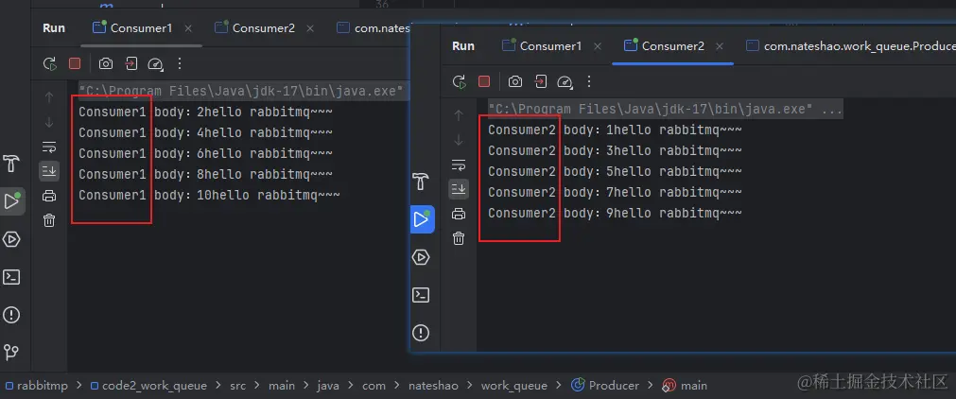This screenshot has width=956, height=399.
Task: Open Terminal tool window left sidebar
Action: tap(11, 277)
